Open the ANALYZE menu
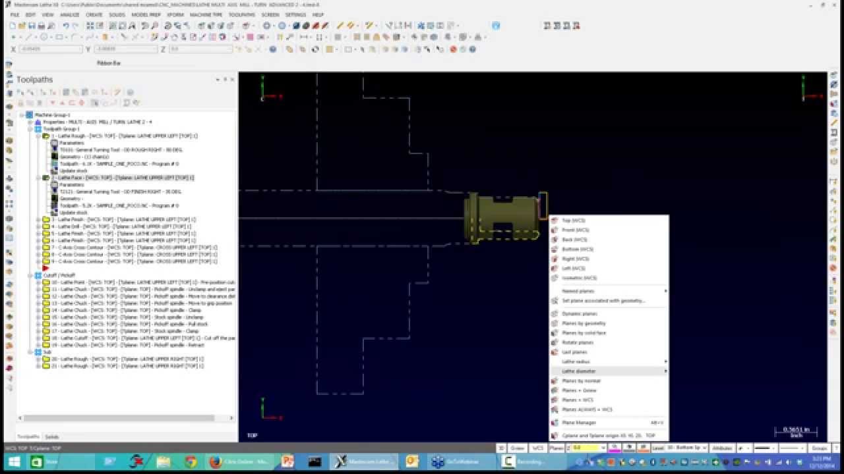This screenshot has width=844, height=474. click(x=69, y=14)
